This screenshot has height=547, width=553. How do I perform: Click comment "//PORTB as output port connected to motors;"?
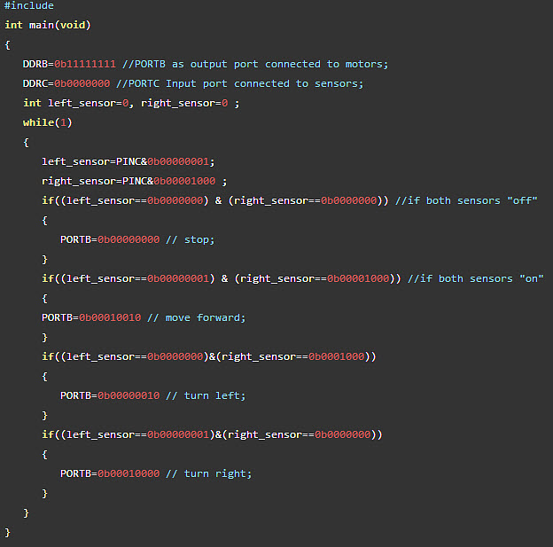(x=255, y=64)
